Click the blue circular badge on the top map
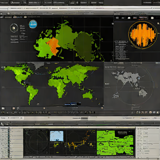This screenshot has width=160, height=160. pyautogui.click(x=33, y=24)
